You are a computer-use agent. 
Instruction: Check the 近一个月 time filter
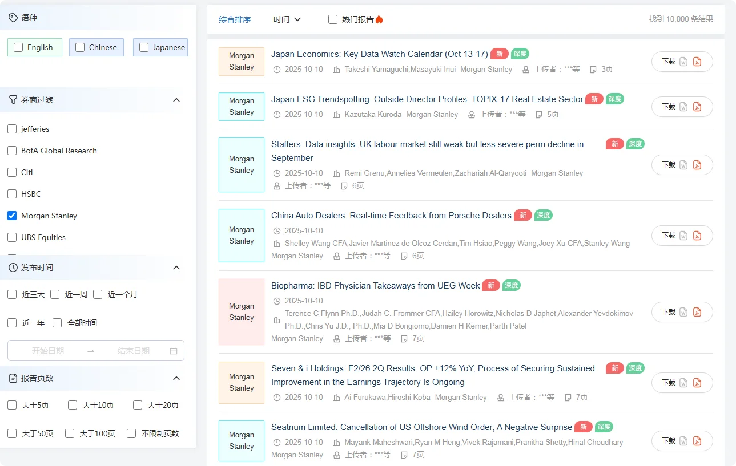click(x=98, y=294)
